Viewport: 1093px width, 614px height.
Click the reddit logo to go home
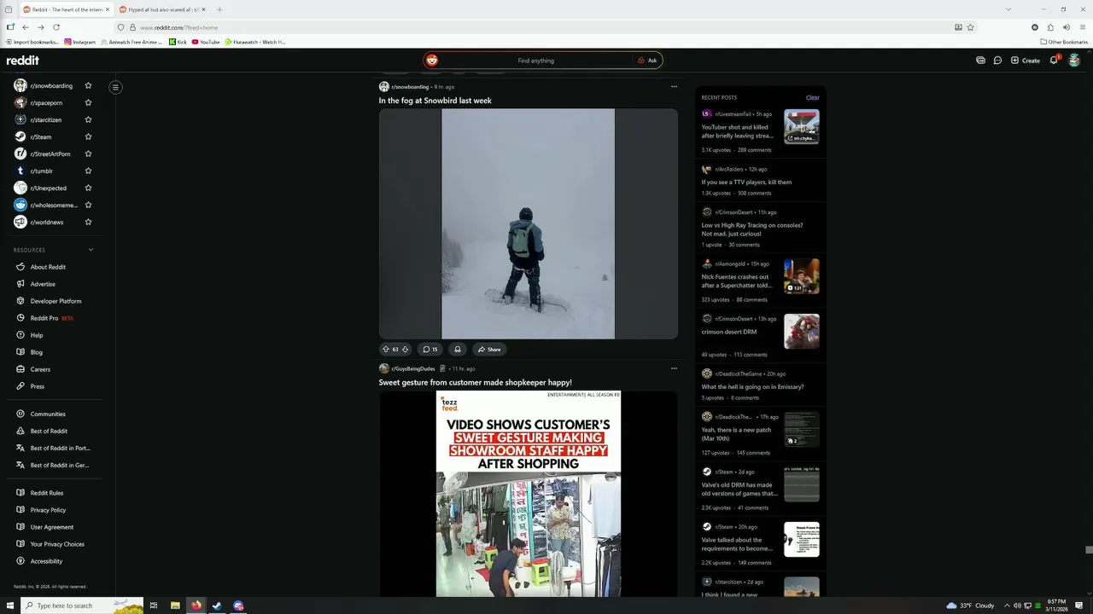(x=23, y=61)
